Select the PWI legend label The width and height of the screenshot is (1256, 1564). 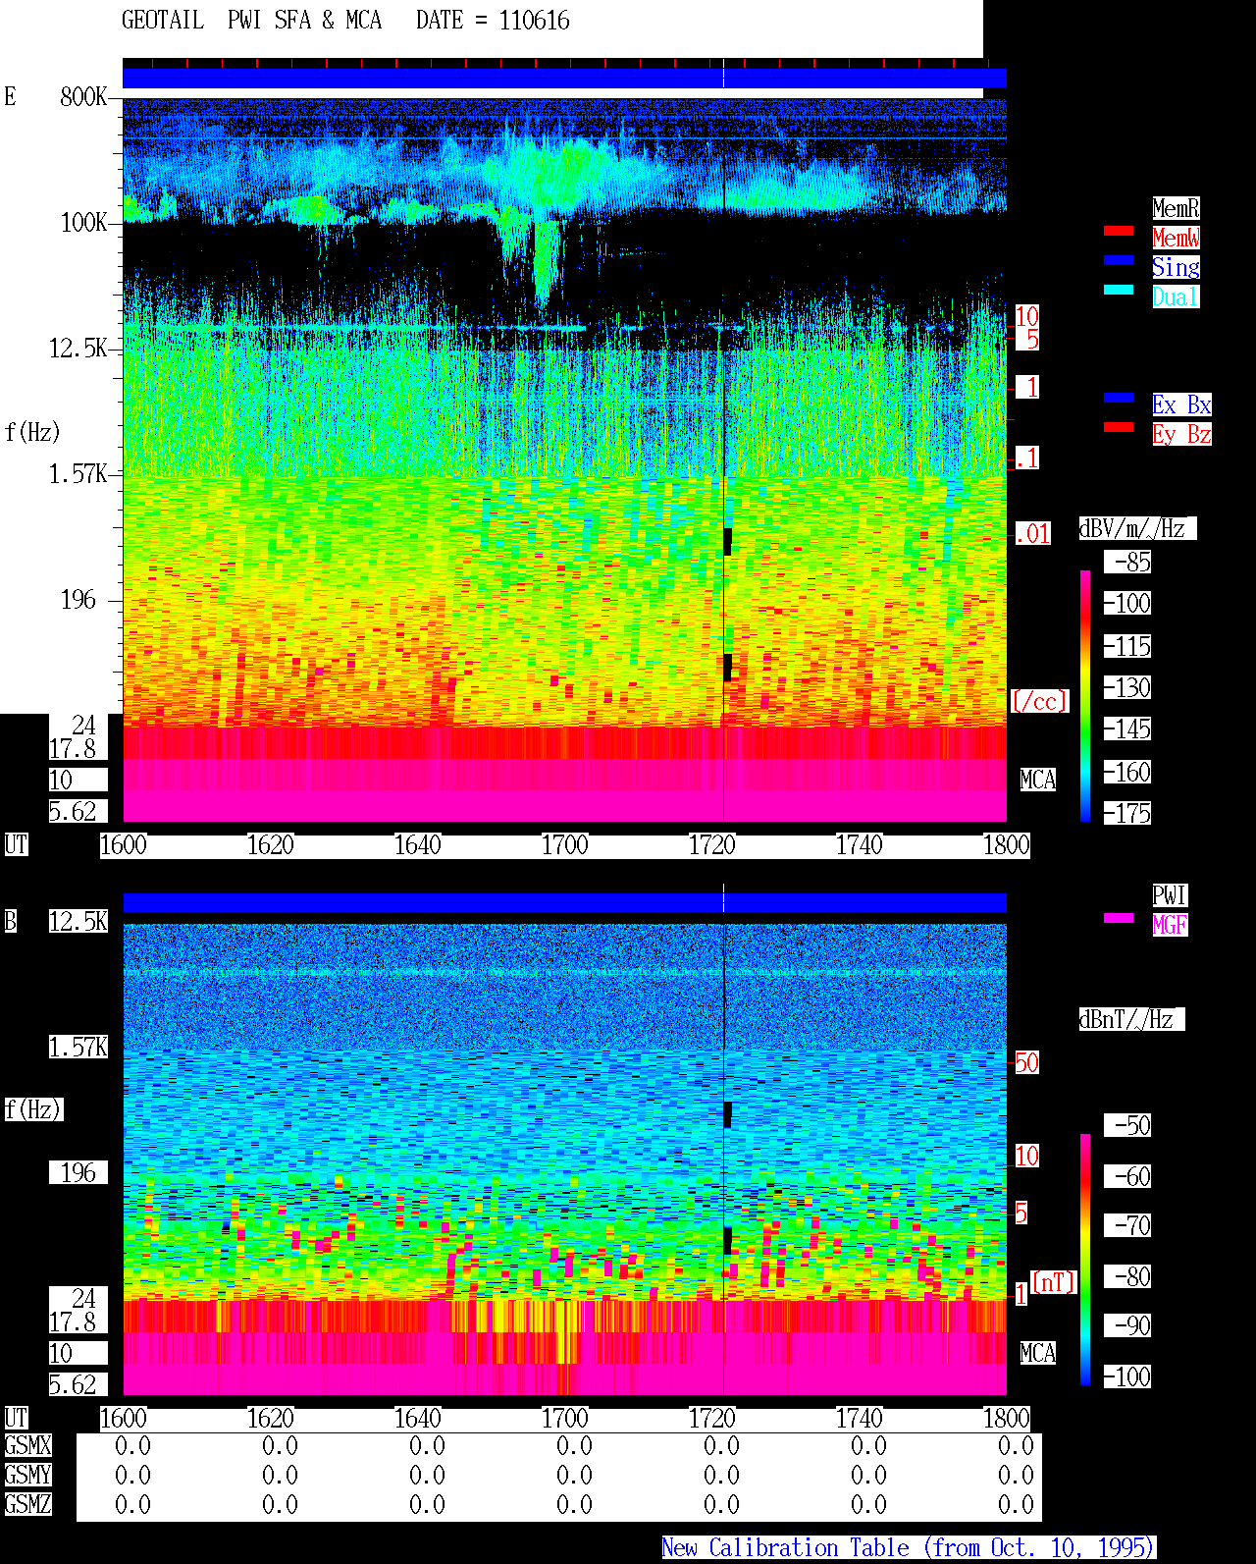coord(1170,895)
